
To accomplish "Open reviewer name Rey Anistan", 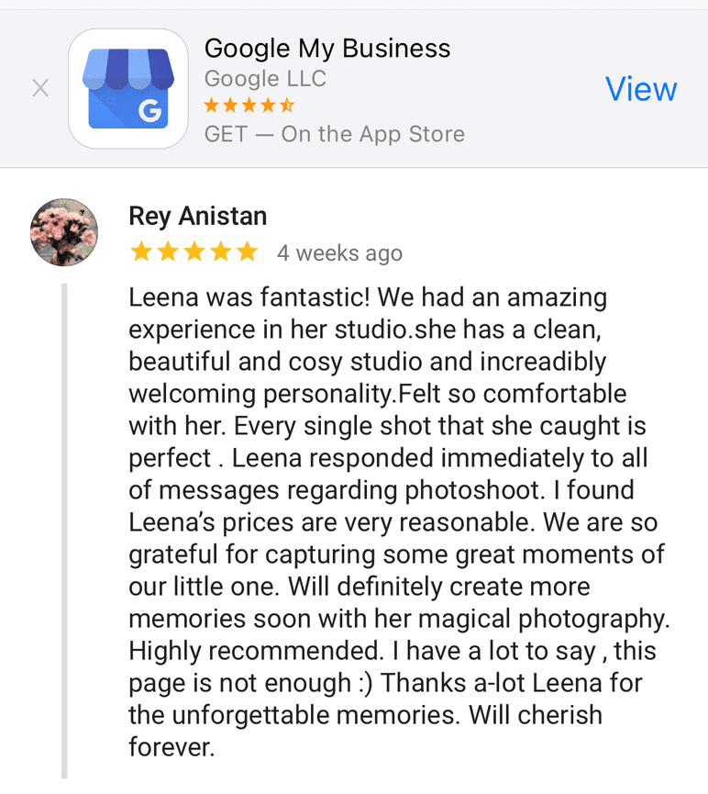I will coord(198,217).
